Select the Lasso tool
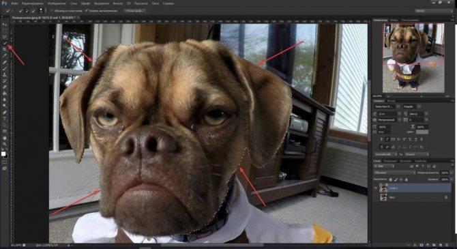457x249 pixels. (x=4, y=37)
